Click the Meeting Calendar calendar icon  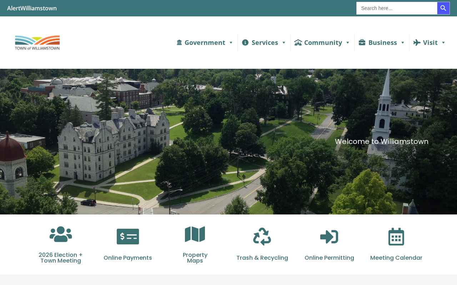[396, 237]
